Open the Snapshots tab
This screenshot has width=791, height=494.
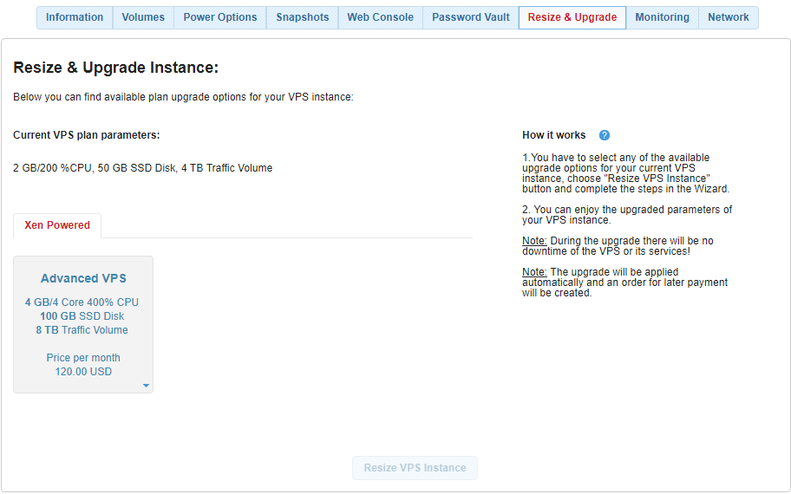pos(303,17)
